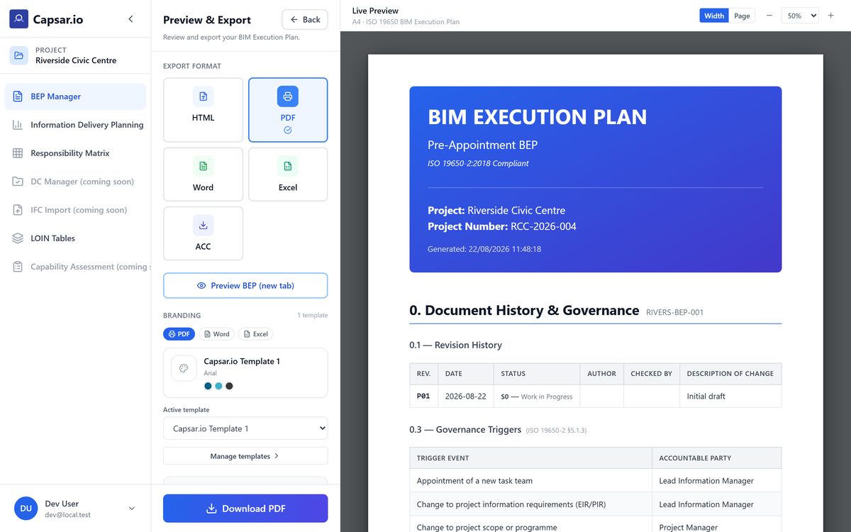This screenshot has height=532, width=851.
Task: Select the Excel branding tab
Action: (x=255, y=334)
